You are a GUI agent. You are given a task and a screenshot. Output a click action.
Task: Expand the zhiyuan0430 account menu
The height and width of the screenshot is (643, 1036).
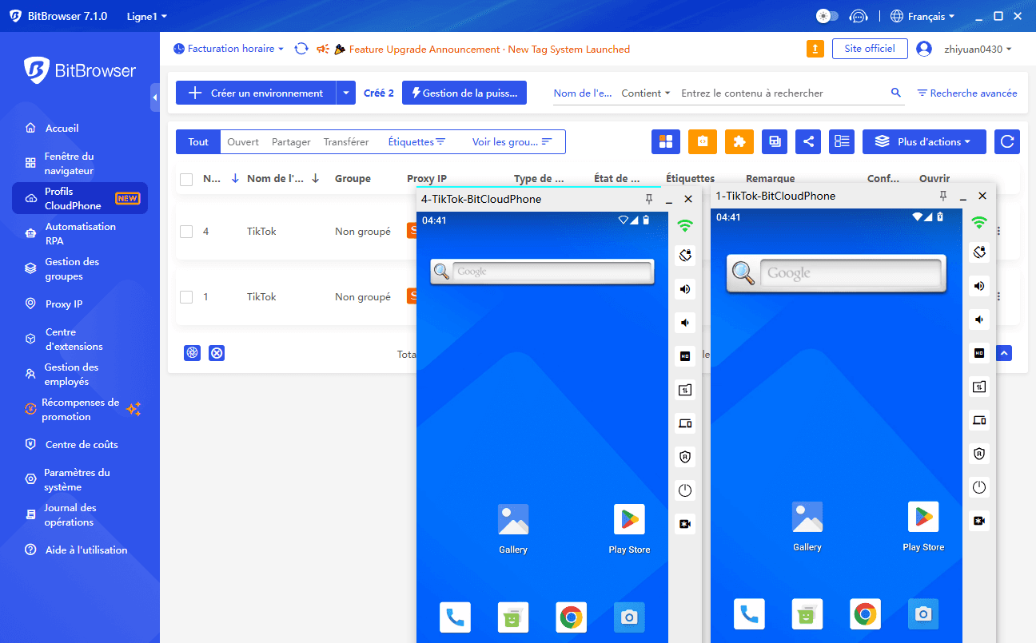[x=978, y=49]
